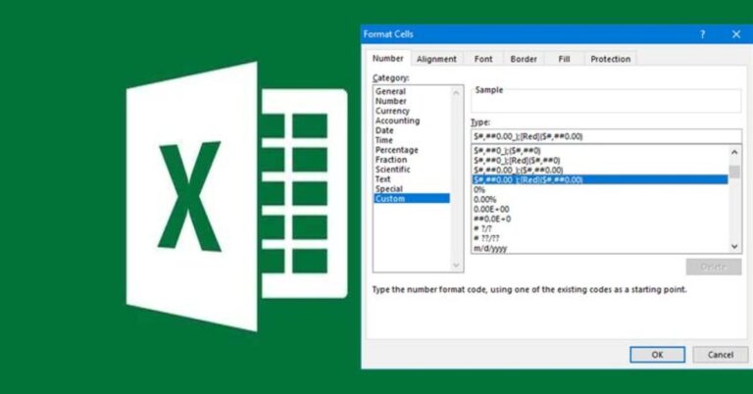This screenshot has height=394, width=753.
Task: Dismiss the dialog with Cancel
Action: pyautogui.click(x=721, y=355)
